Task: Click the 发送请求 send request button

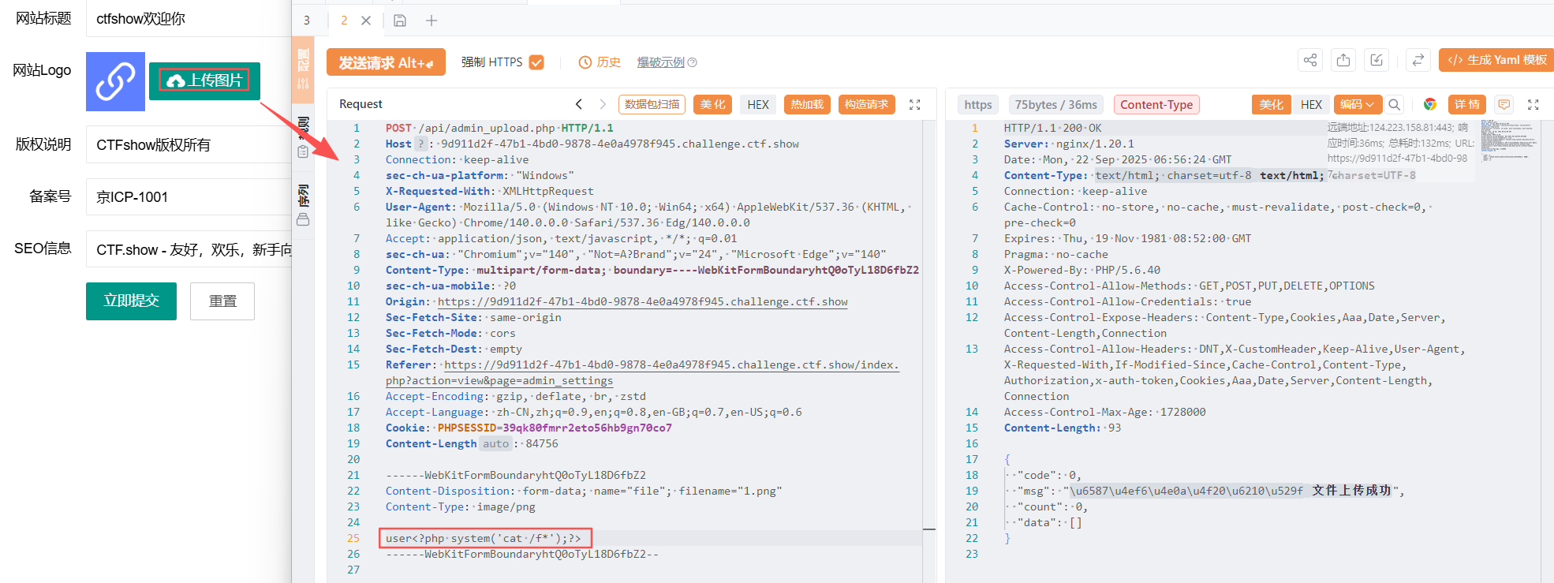Action: tap(386, 62)
